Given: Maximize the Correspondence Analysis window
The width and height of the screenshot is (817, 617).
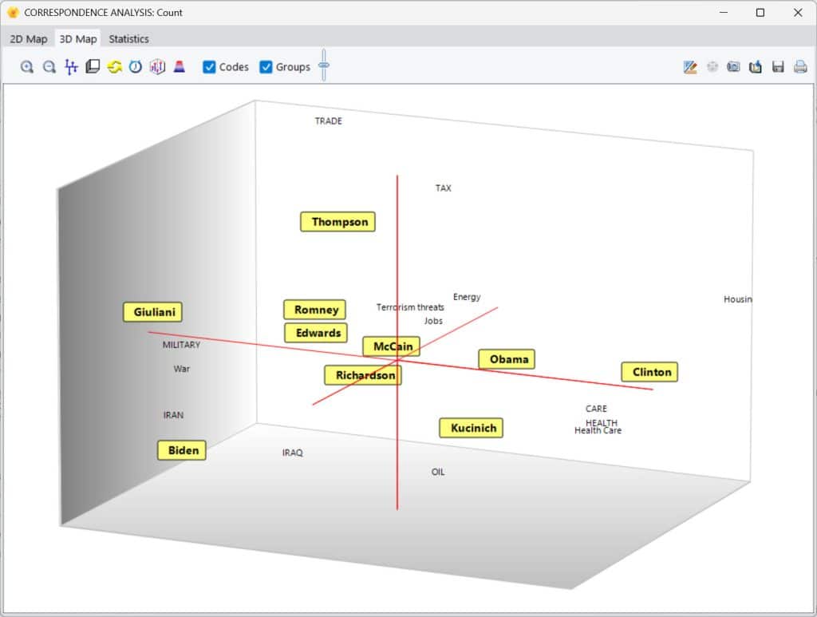Looking at the screenshot, I should point(760,13).
